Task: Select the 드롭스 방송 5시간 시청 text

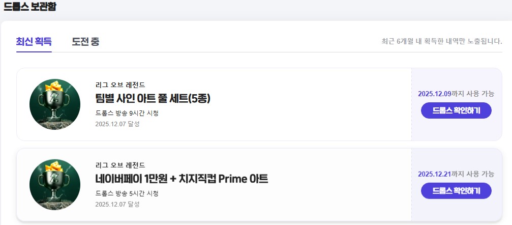Action: click(127, 193)
